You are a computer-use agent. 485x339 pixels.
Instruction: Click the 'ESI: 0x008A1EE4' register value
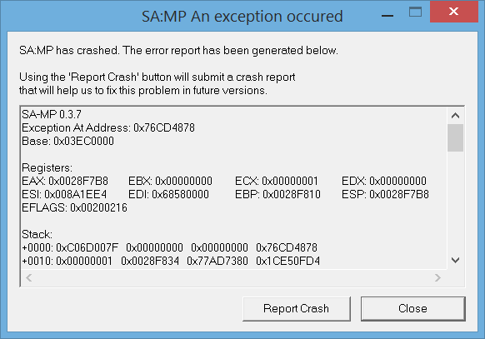pos(64,194)
